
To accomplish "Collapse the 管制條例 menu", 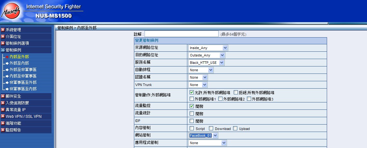I will click(13, 50).
